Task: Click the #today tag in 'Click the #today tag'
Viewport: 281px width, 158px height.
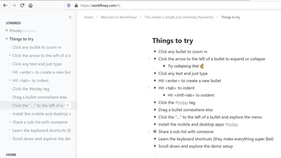Action: tap(182, 103)
